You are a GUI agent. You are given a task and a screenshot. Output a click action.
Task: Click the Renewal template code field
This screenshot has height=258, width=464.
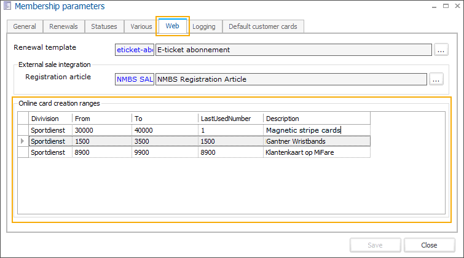[x=135, y=50]
